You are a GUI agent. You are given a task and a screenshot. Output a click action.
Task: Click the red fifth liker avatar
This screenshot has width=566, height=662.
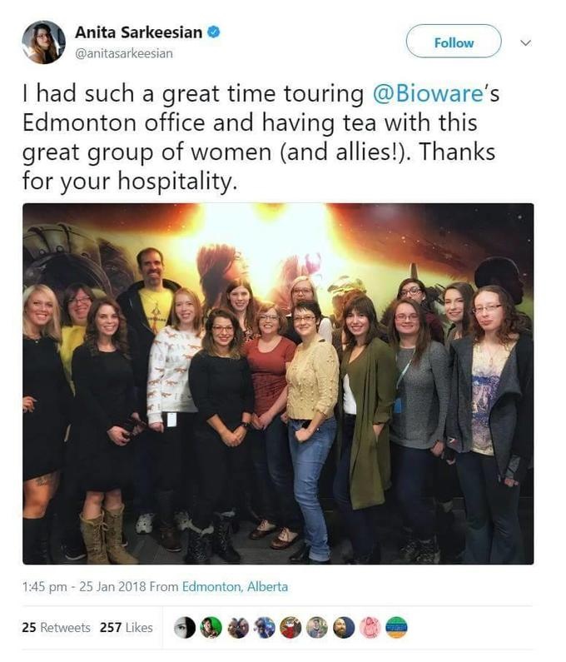[x=290, y=628]
